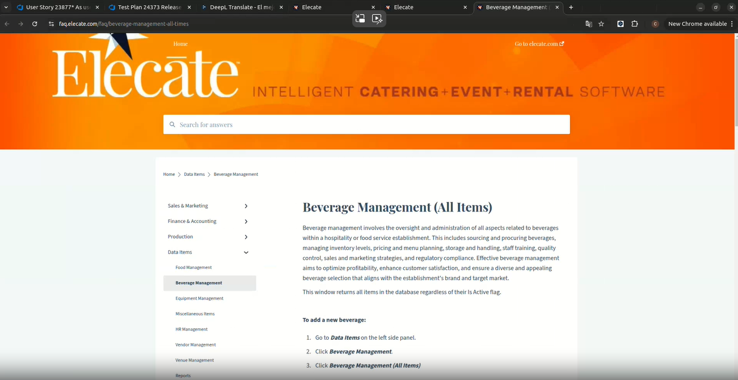Click the sentence about Is Active flag
Screen dimensions: 738x380
pos(402,292)
